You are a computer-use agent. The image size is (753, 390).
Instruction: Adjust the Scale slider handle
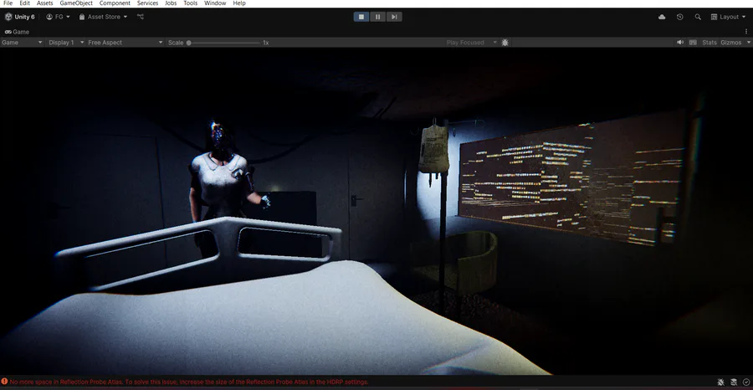click(x=189, y=43)
